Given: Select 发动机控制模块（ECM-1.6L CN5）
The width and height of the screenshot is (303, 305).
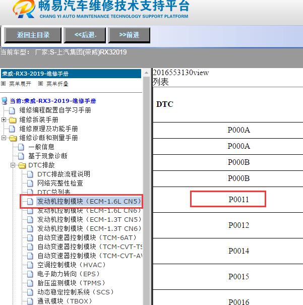Looking at the screenshot, I should (89, 201).
